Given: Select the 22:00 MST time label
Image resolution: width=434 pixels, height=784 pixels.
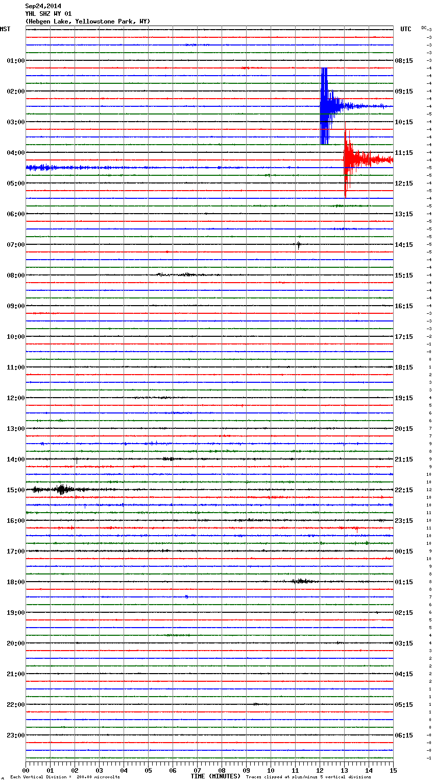Looking at the screenshot, I should 16,705.
